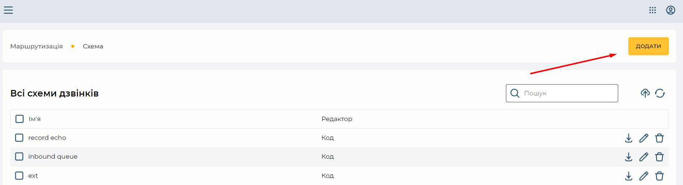
Task: Download the inbound queue schema
Action: click(x=629, y=157)
